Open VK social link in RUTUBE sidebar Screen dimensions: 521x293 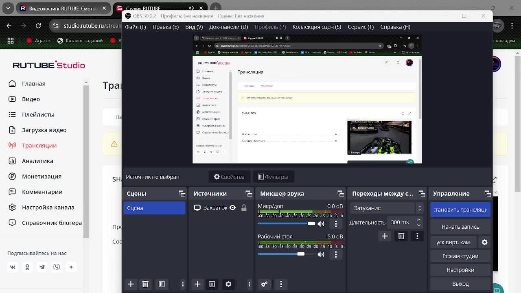coord(13,267)
